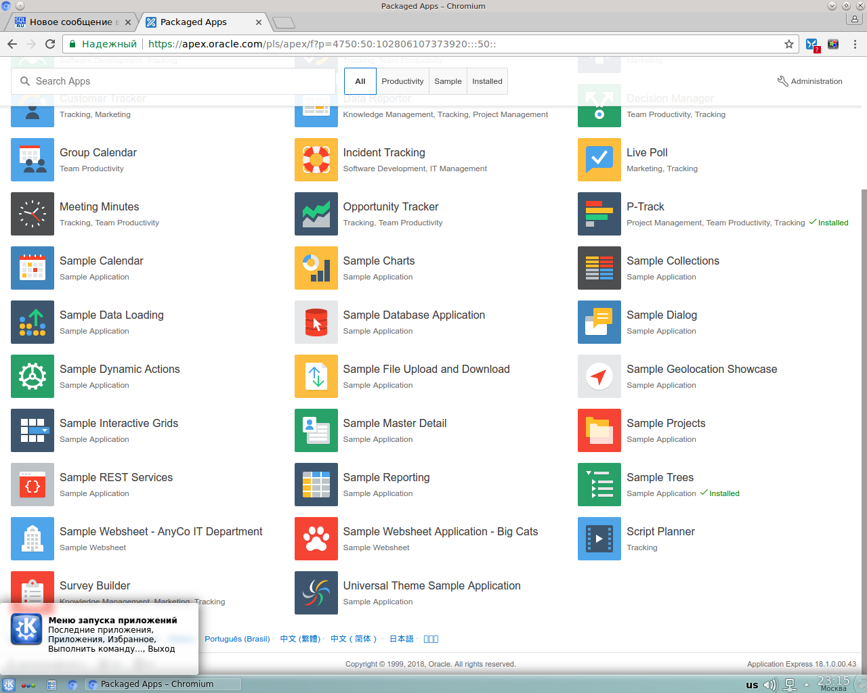
Task: Switch to the Новое сообщение browser tab
Action: coord(70,22)
